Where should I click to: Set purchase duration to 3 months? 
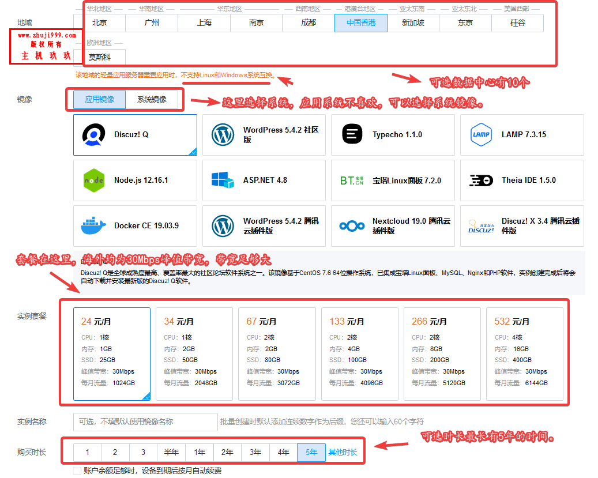coord(144,453)
